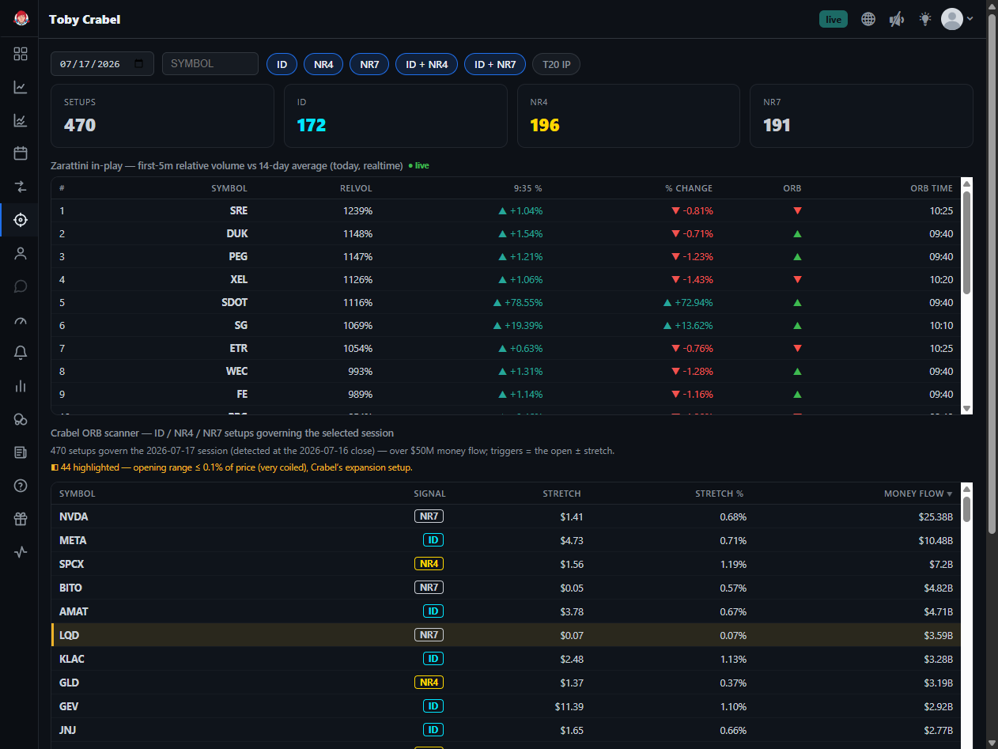Toggle the muted speaker sound icon
The width and height of the screenshot is (998, 749).
point(897,19)
